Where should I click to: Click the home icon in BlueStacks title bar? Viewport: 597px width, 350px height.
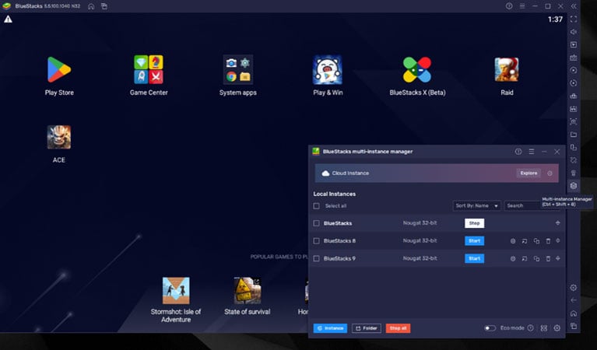(x=91, y=6)
